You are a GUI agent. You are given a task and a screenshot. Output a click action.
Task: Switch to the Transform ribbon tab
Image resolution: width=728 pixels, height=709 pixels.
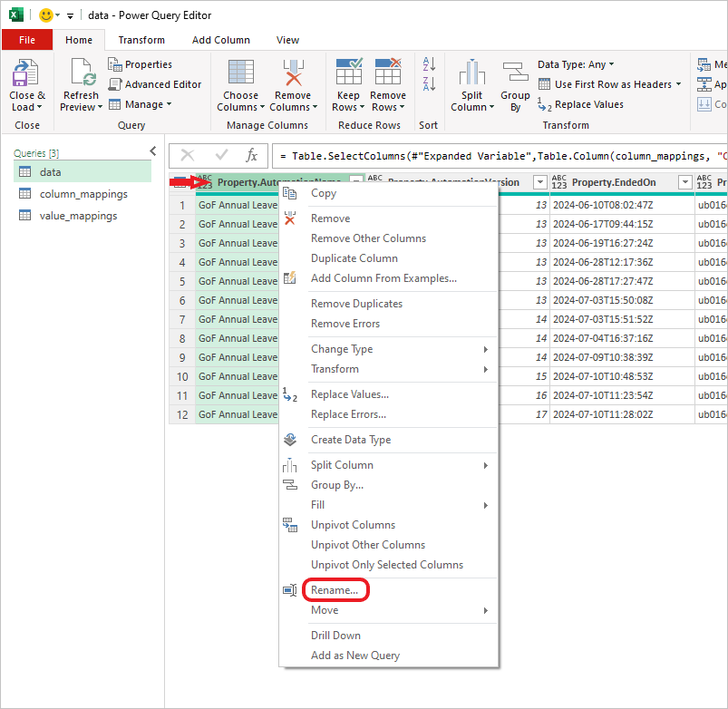141,40
